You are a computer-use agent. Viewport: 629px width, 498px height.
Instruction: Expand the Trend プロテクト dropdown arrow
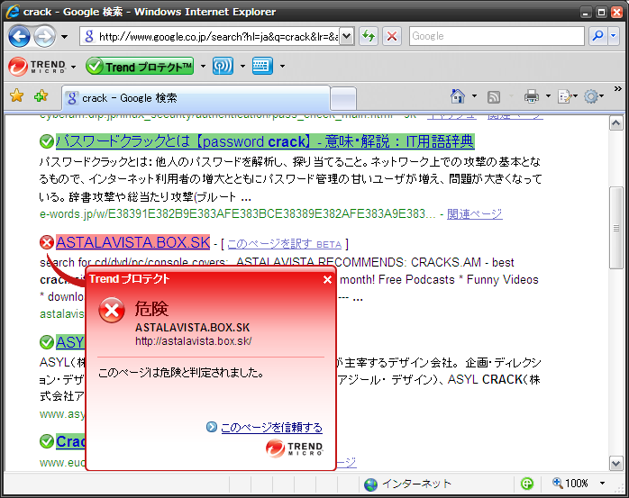click(x=203, y=66)
